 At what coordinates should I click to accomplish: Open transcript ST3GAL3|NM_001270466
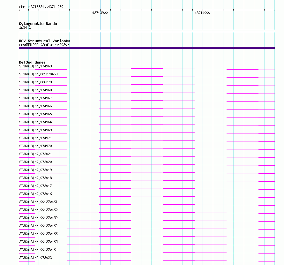pyautogui.click(x=38, y=234)
